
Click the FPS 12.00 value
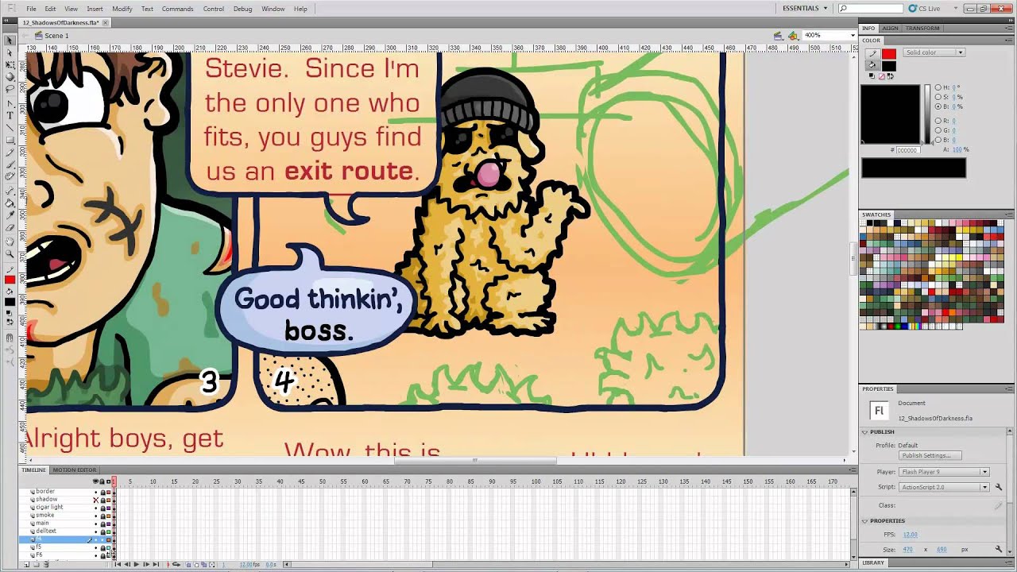click(x=911, y=535)
